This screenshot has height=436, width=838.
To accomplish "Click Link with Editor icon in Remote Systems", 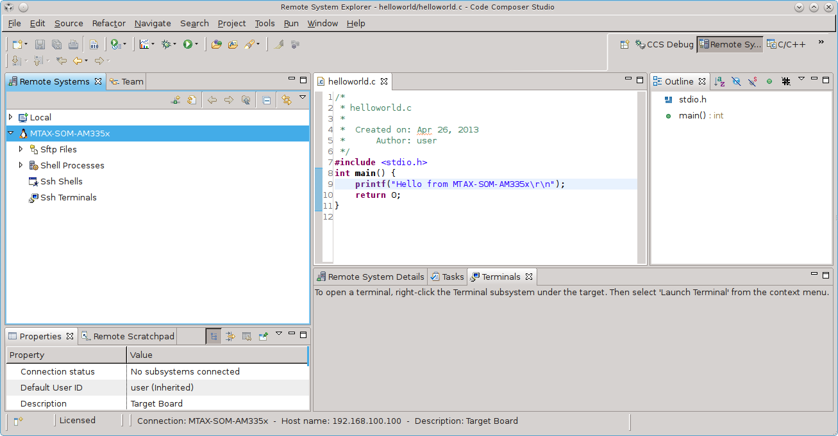I will [286, 100].
